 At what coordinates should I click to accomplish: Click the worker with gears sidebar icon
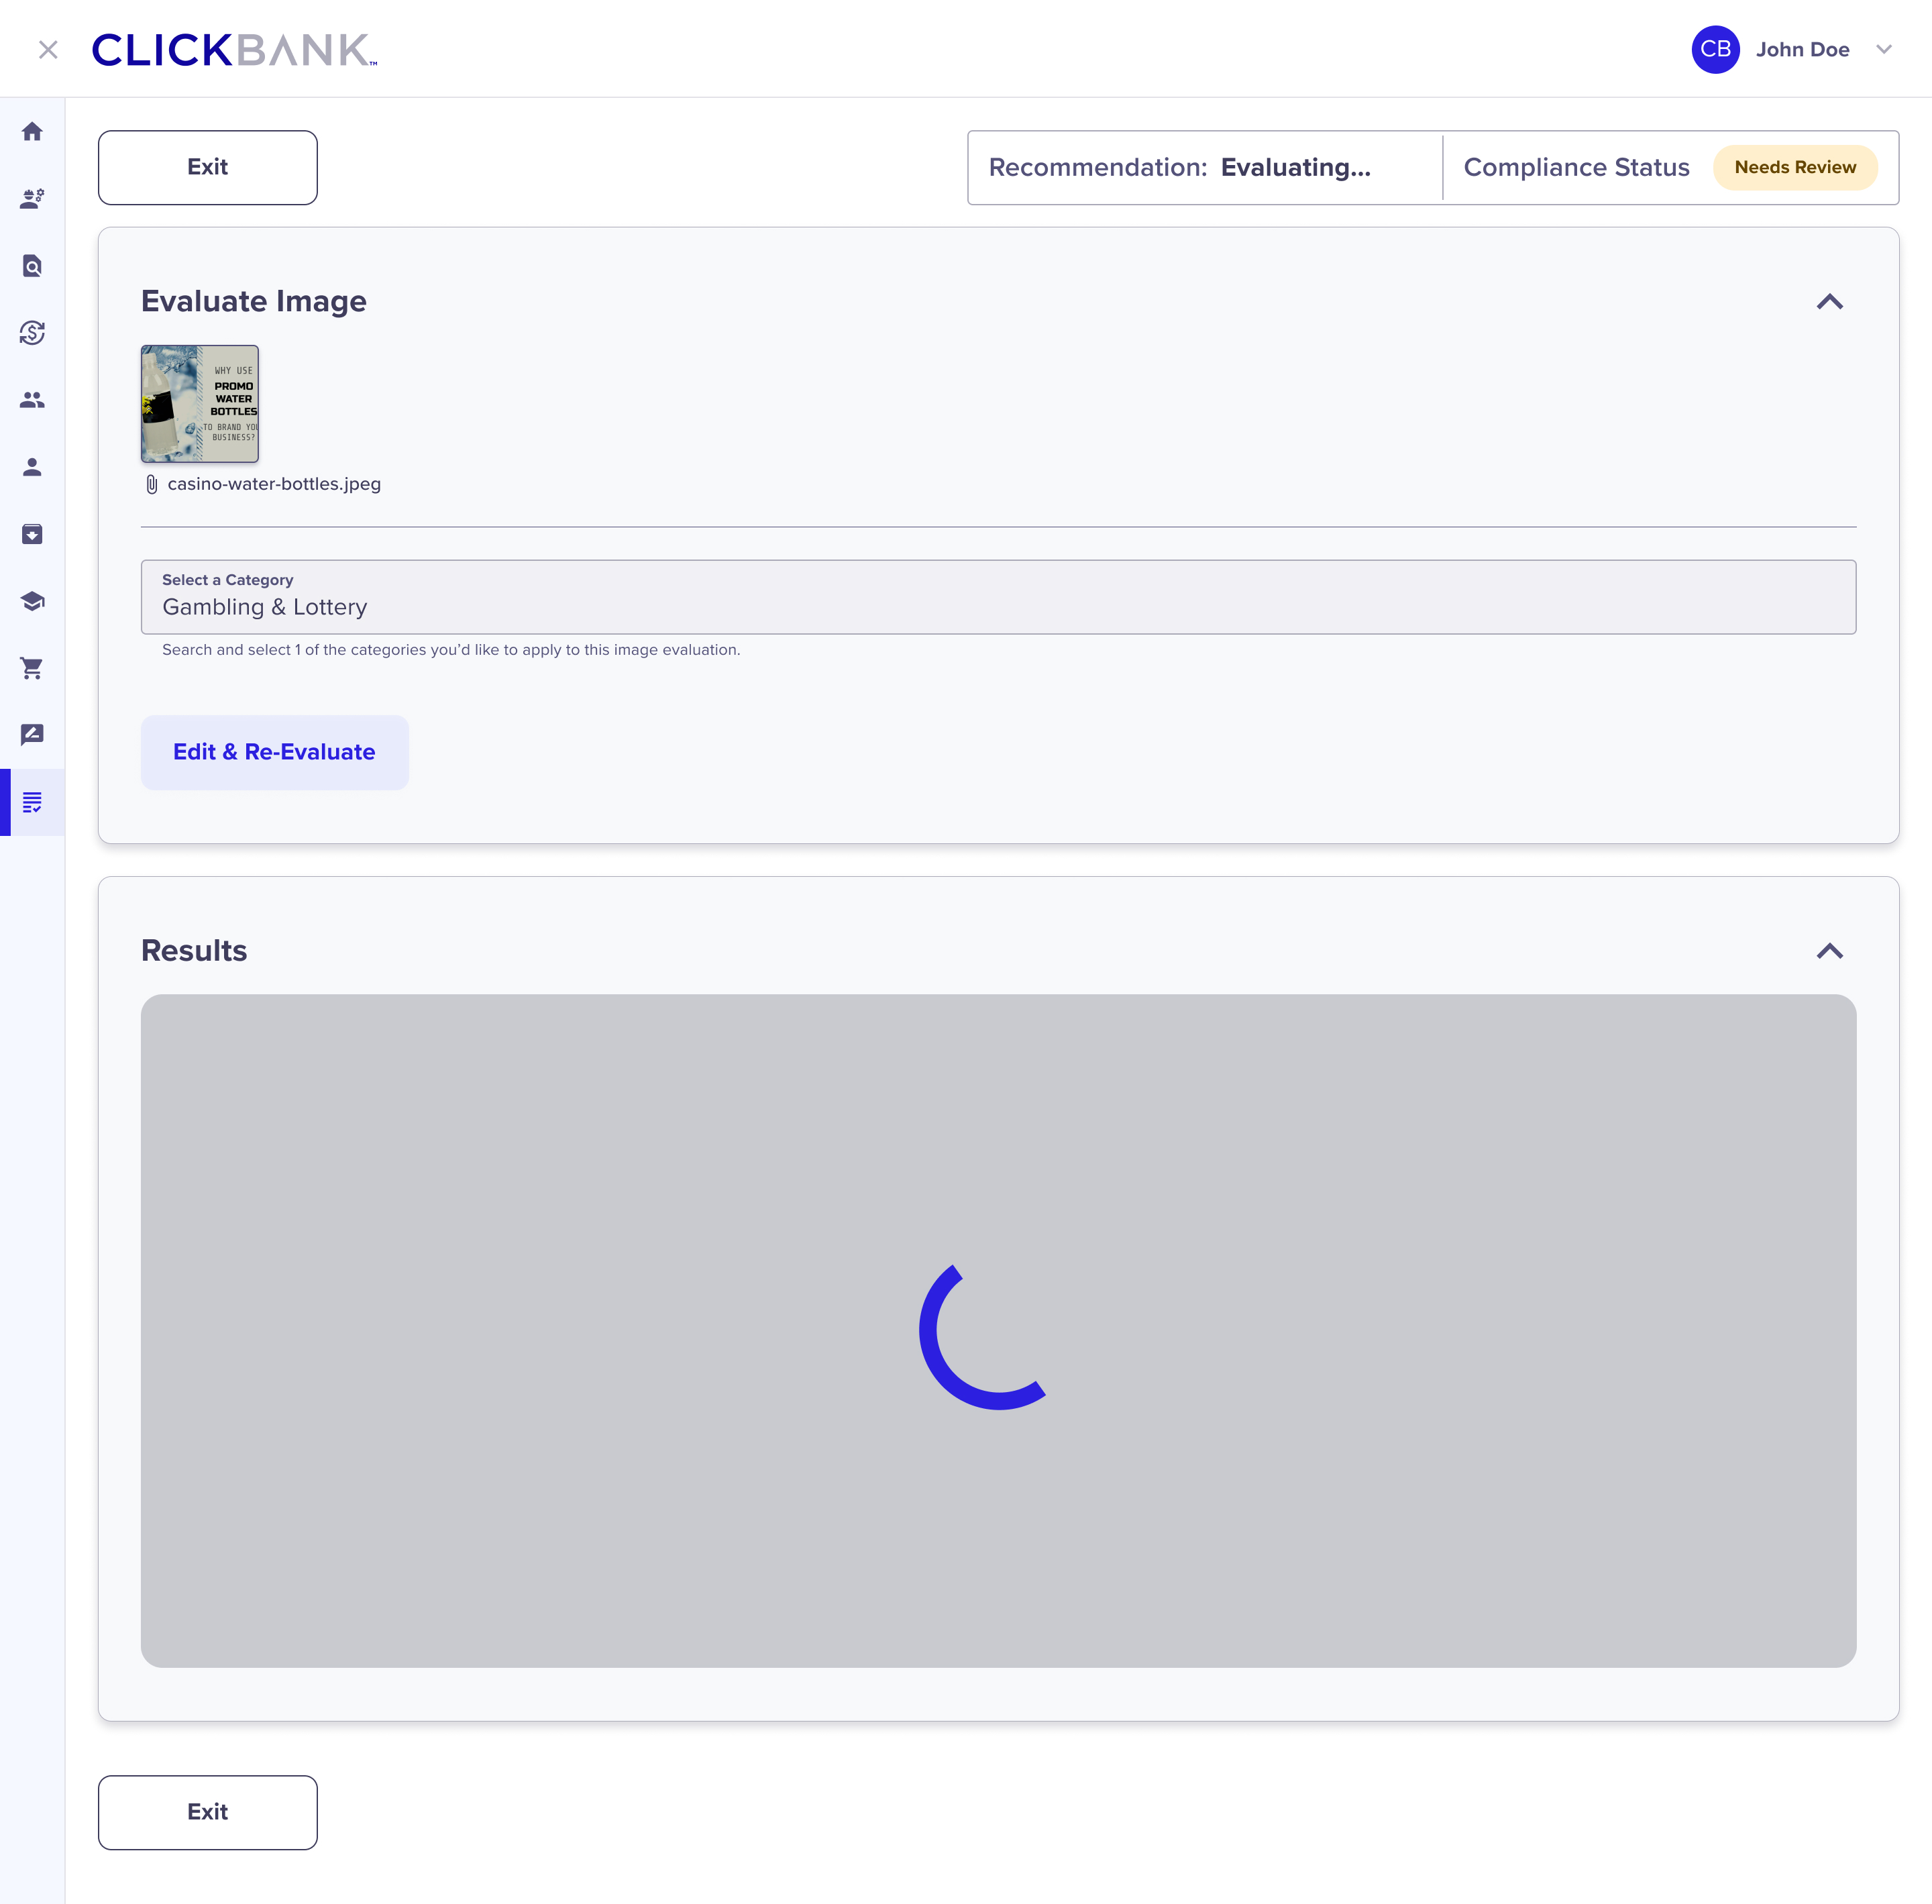coord(32,199)
